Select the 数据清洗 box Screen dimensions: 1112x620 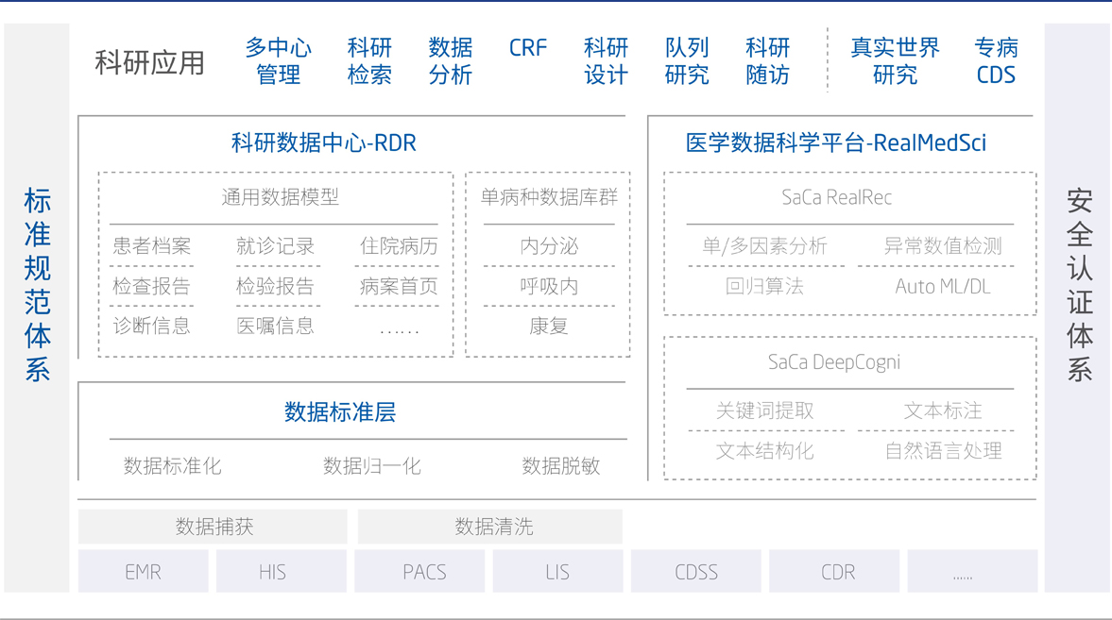(490, 527)
